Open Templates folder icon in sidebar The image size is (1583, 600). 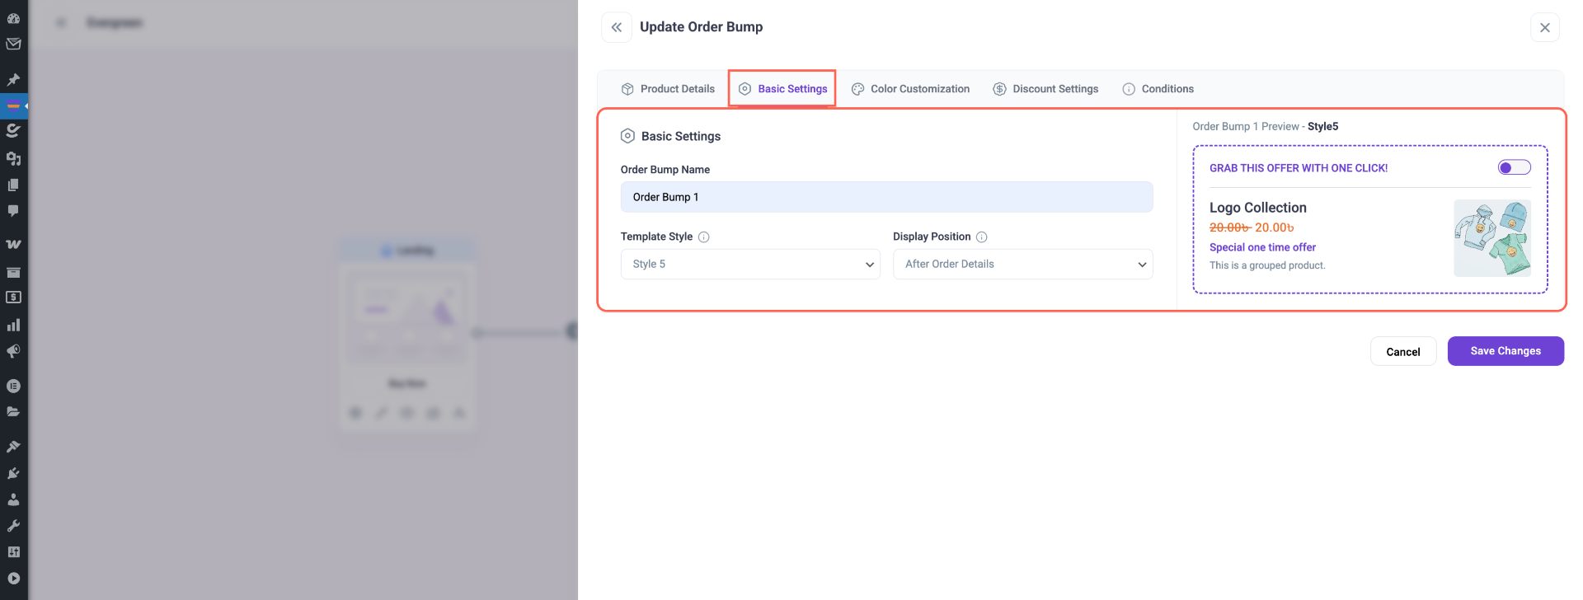[x=13, y=411]
